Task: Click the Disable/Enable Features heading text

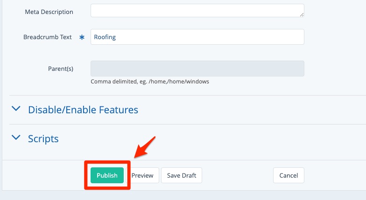Action: coord(83,110)
